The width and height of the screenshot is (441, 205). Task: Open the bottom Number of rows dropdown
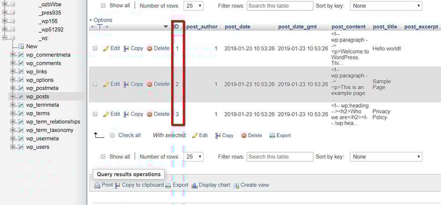194,157
